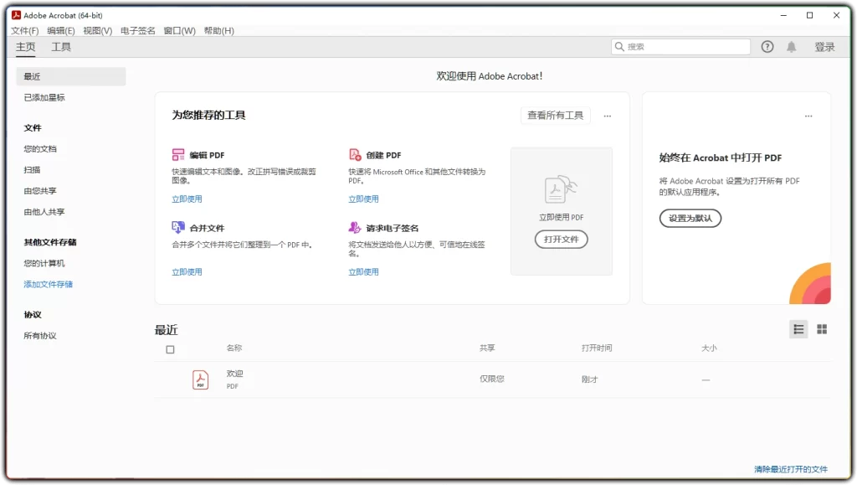The image size is (857, 485).
Task: Switch recent files to grid view
Action: point(823,328)
